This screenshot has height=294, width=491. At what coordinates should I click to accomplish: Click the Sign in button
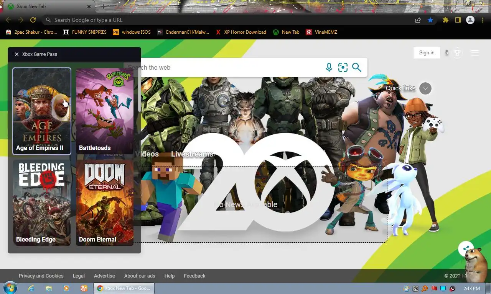click(427, 53)
